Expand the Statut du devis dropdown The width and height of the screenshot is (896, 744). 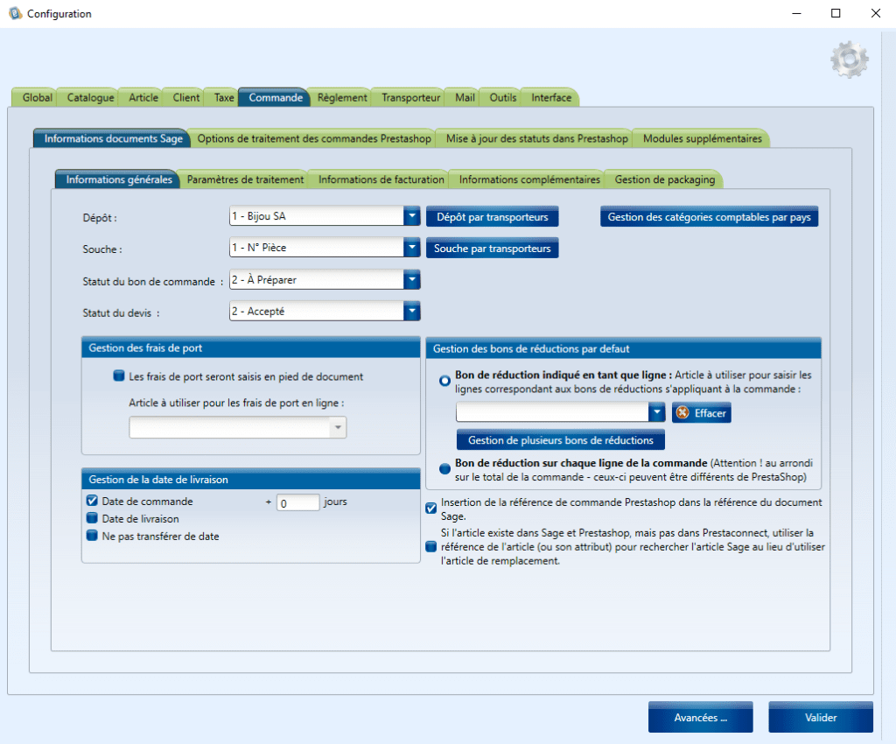(411, 311)
